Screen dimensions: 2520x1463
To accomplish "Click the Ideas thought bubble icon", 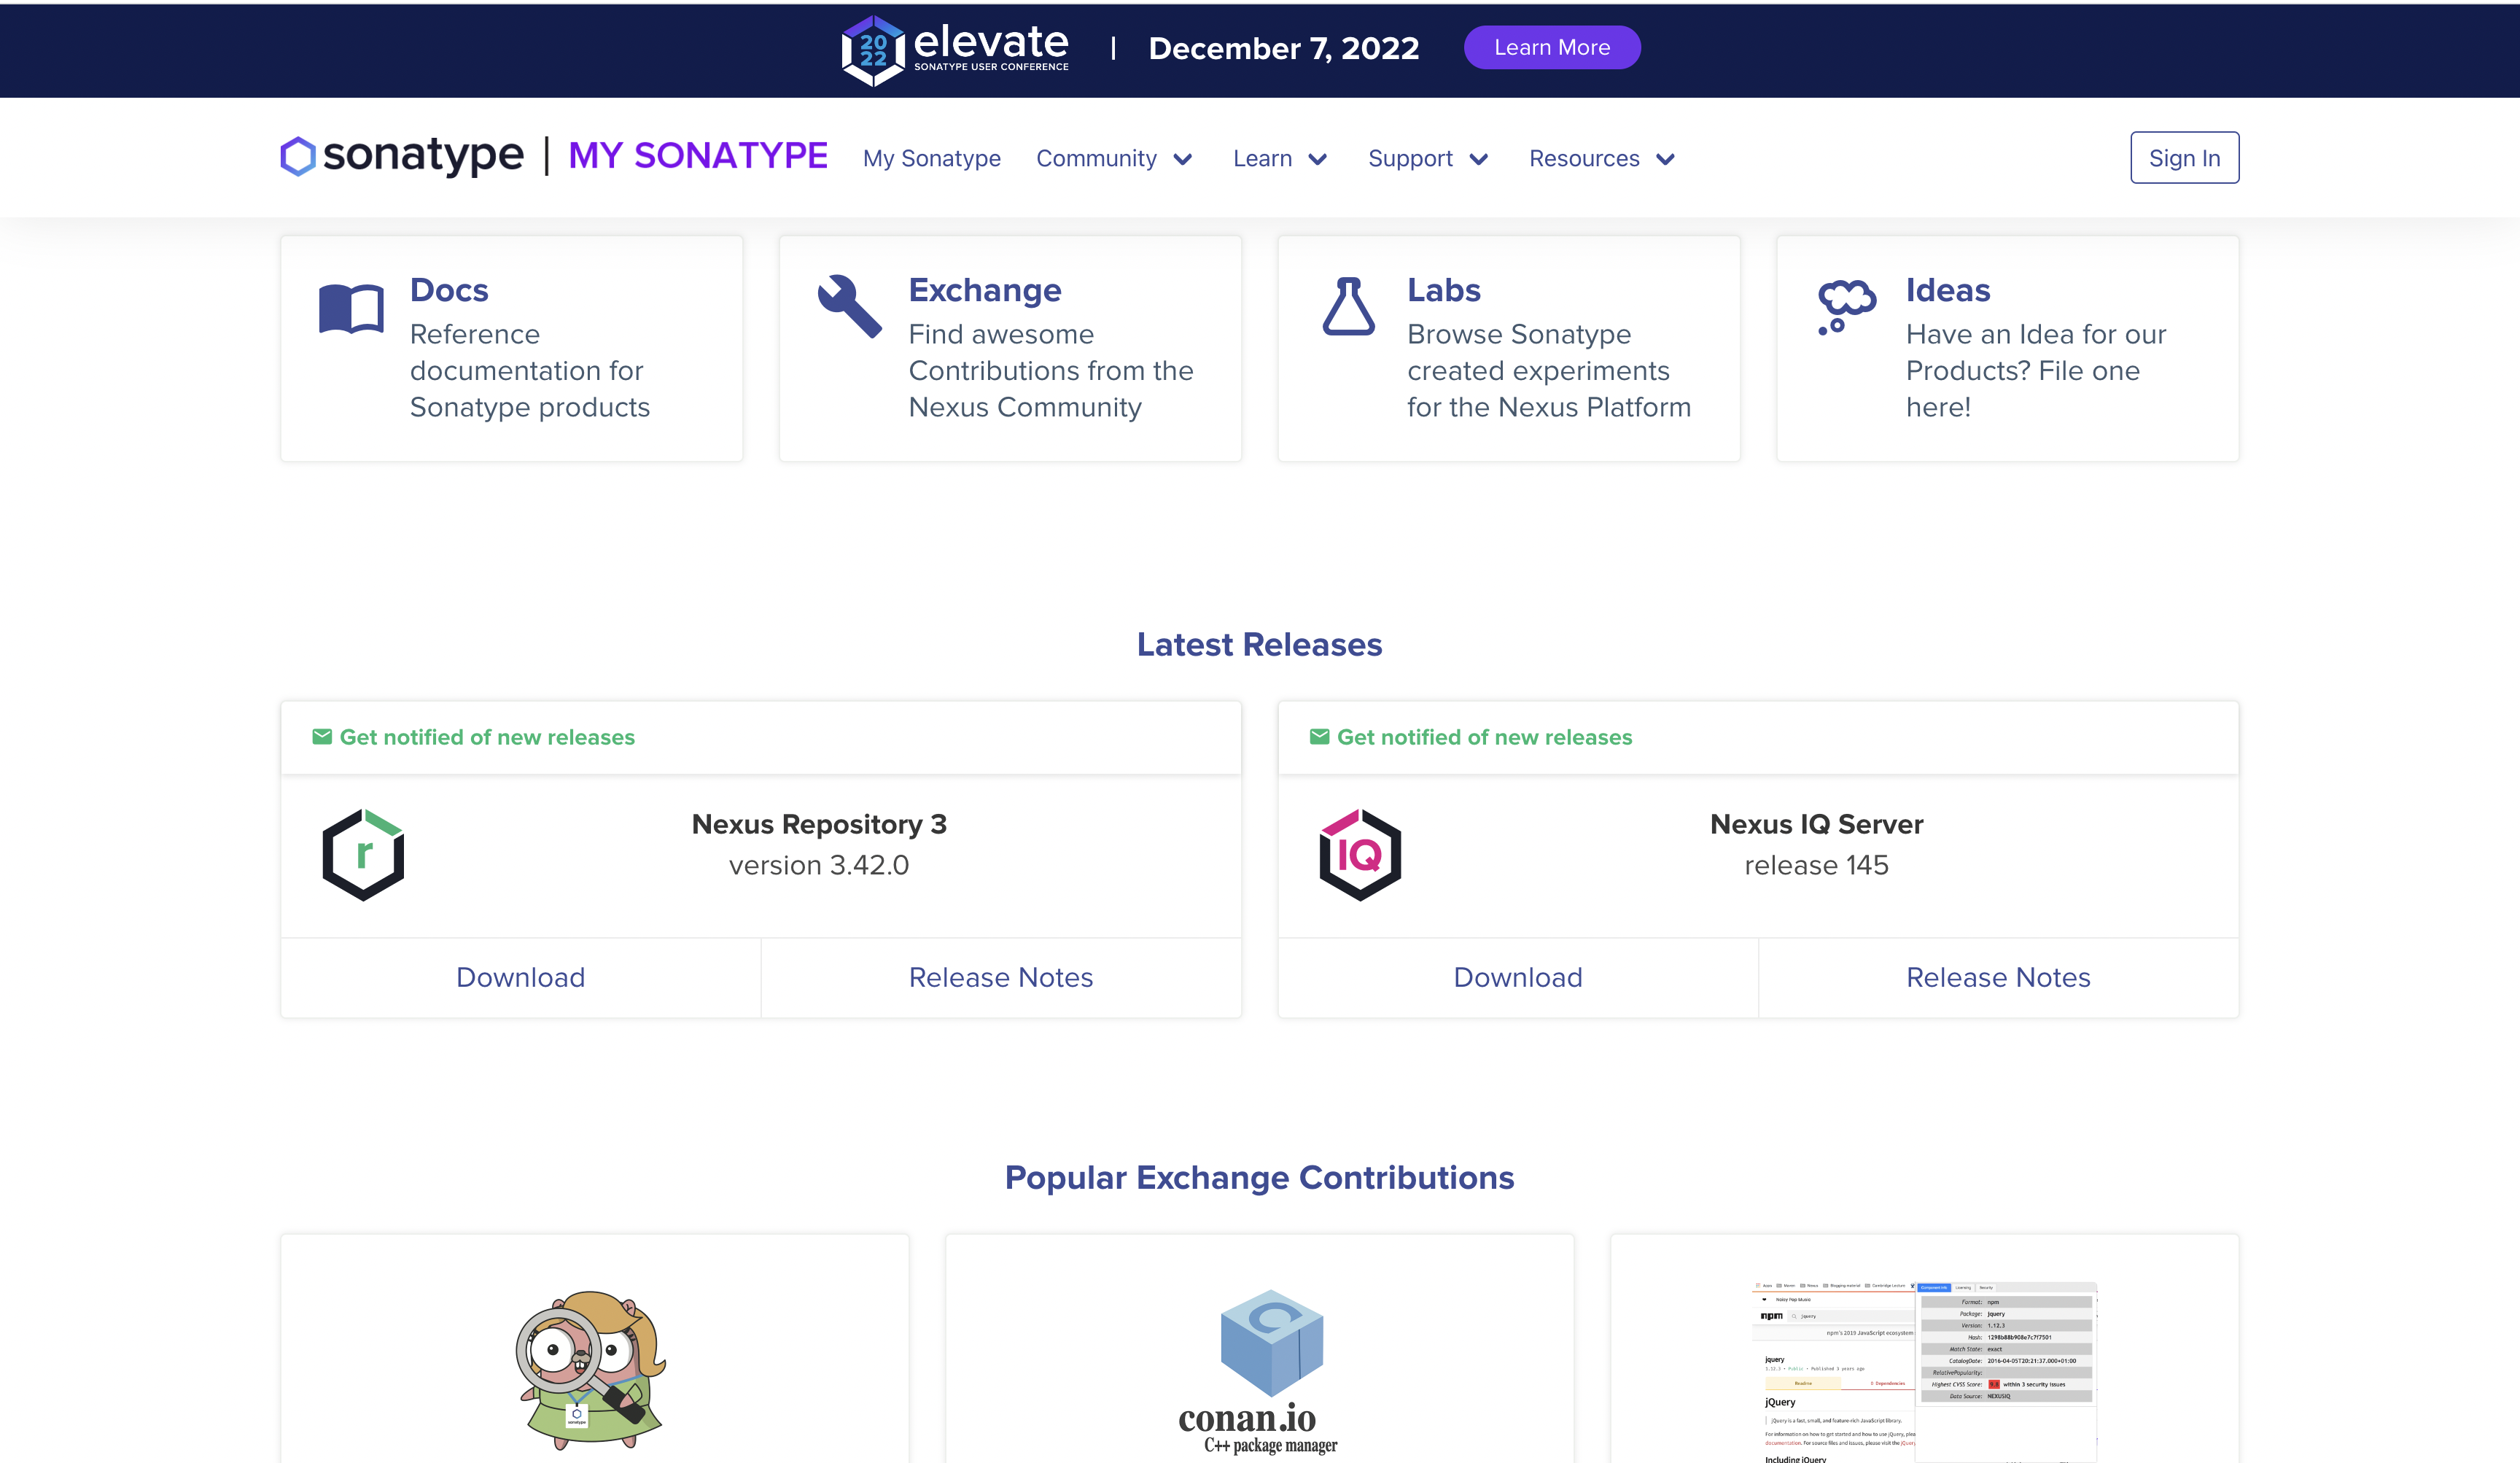I will [x=1846, y=306].
